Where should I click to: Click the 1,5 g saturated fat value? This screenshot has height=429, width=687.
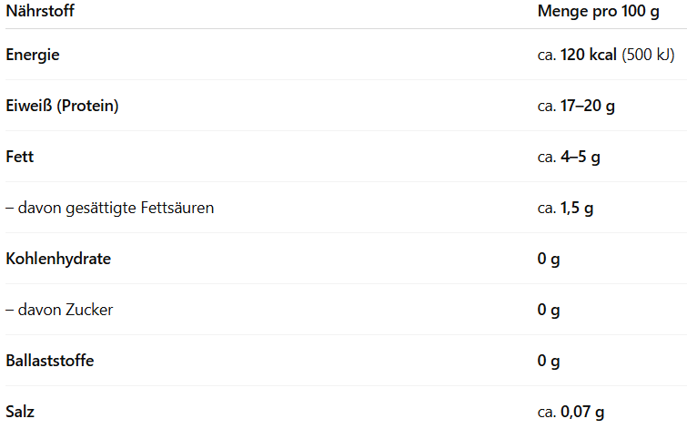[x=577, y=208]
